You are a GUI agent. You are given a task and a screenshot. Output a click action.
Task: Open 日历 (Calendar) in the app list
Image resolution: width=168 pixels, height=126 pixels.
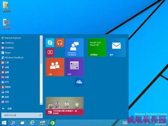point(5,102)
